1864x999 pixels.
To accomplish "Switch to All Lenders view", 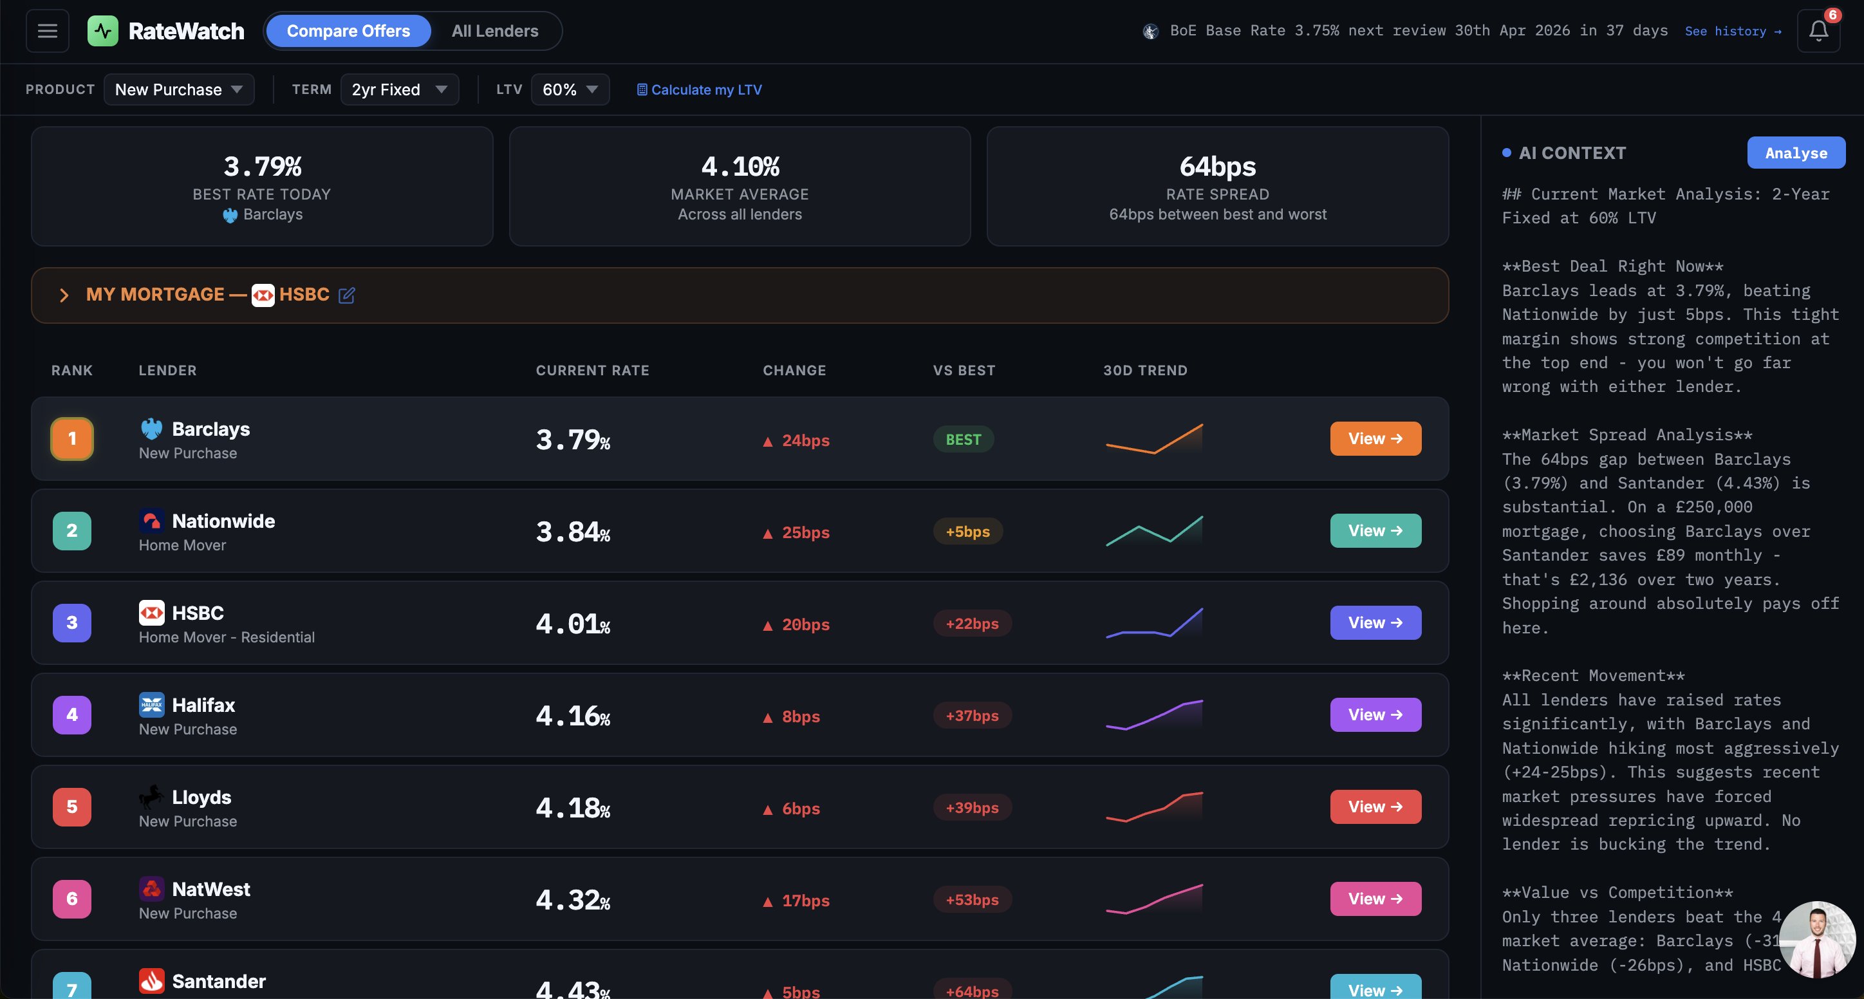I will pyautogui.click(x=495, y=31).
